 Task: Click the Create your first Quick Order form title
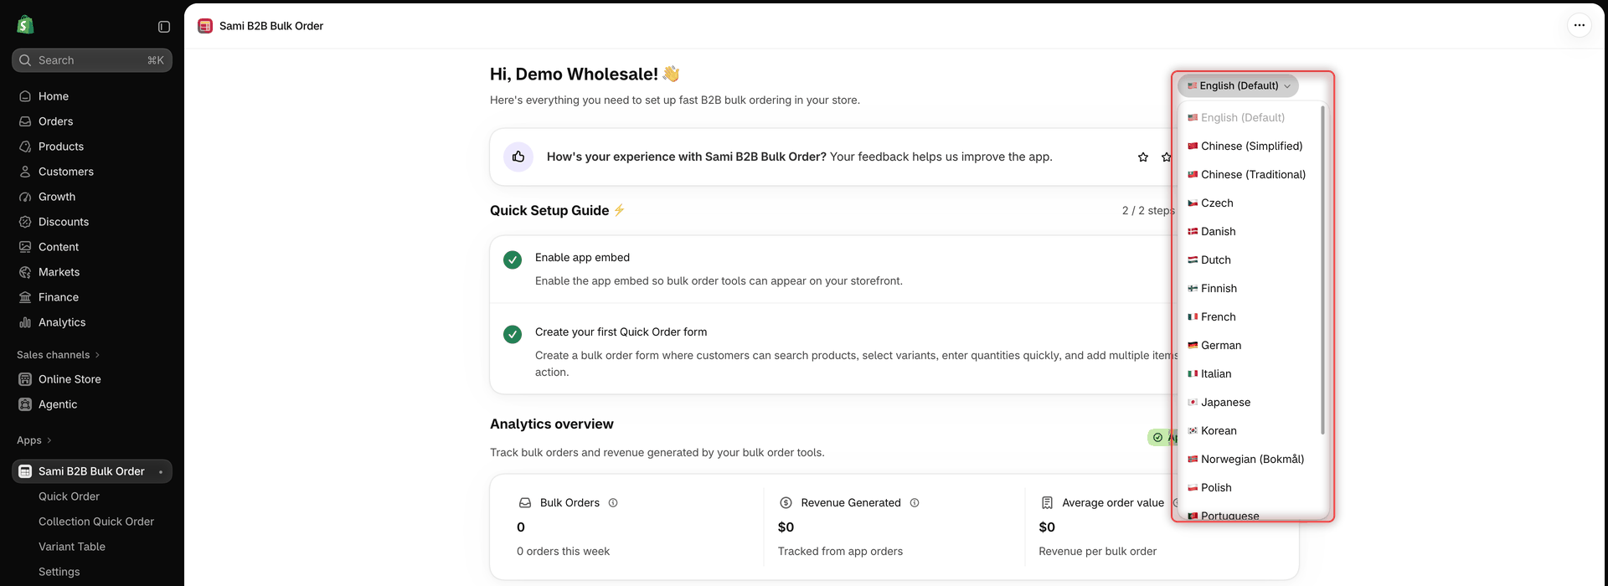coord(621,332)
